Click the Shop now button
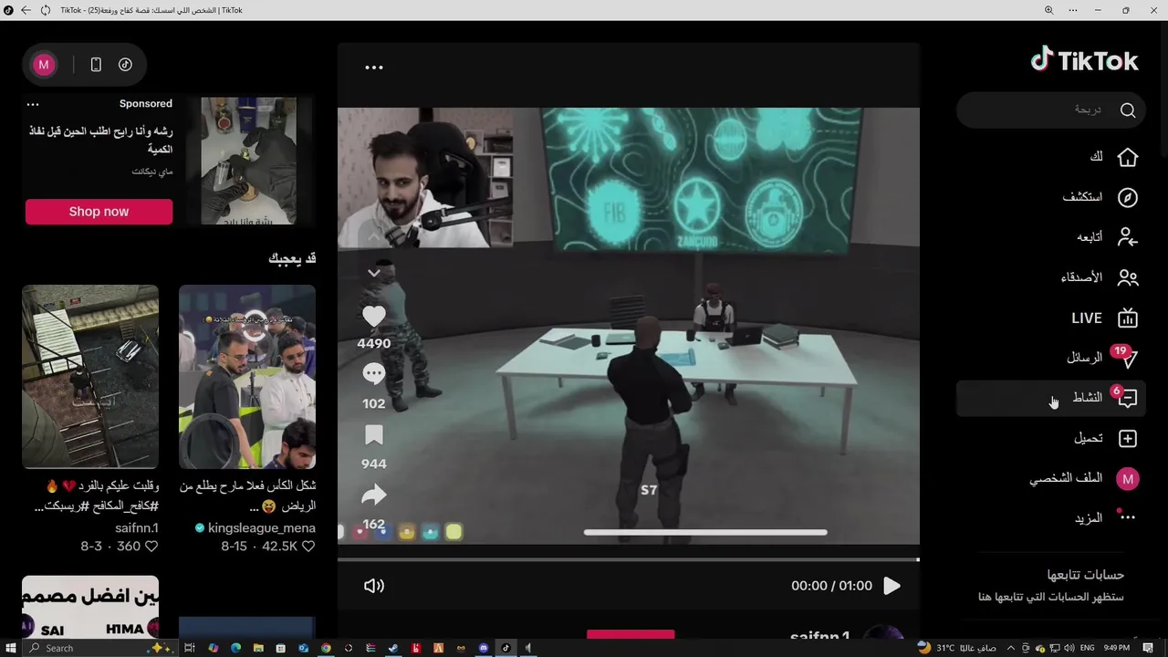This screenshot has height=657, width=1168. point(99,212)
